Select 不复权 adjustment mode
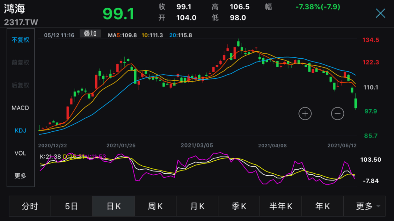 point(20,40)
